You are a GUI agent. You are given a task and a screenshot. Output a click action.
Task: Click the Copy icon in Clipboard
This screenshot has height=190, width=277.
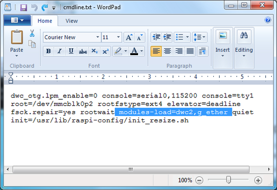(32, 44)
